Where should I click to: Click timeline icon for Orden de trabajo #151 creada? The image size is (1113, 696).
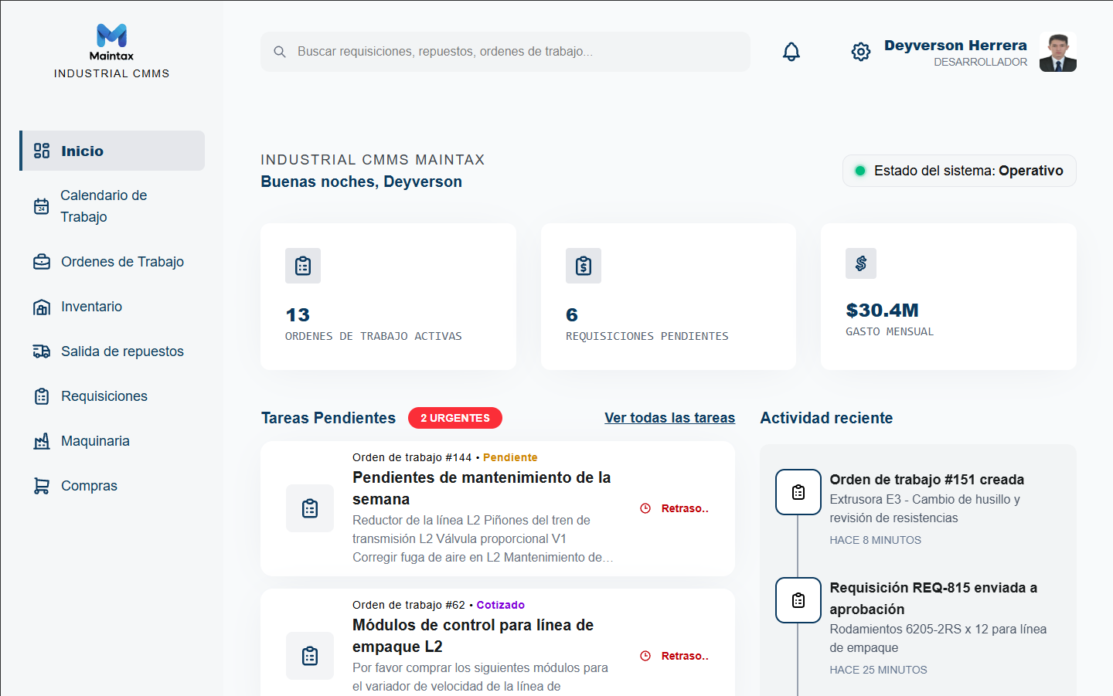pyautogui.click(x=798, y=492)
